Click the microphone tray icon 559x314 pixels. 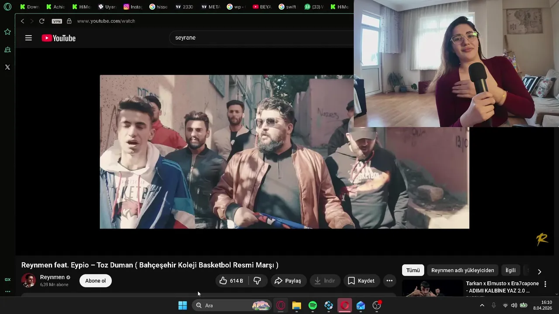click(x=493, y=305)
